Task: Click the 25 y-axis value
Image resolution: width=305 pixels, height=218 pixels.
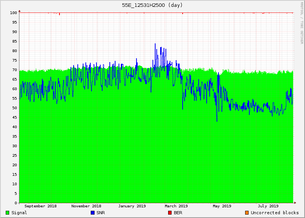Action: pyautogui.click(x=14, y=156)
